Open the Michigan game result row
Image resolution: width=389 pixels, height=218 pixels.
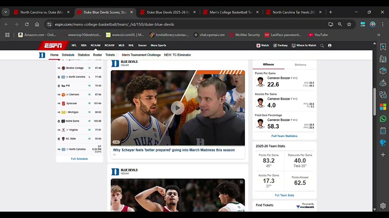coord(79,112)
